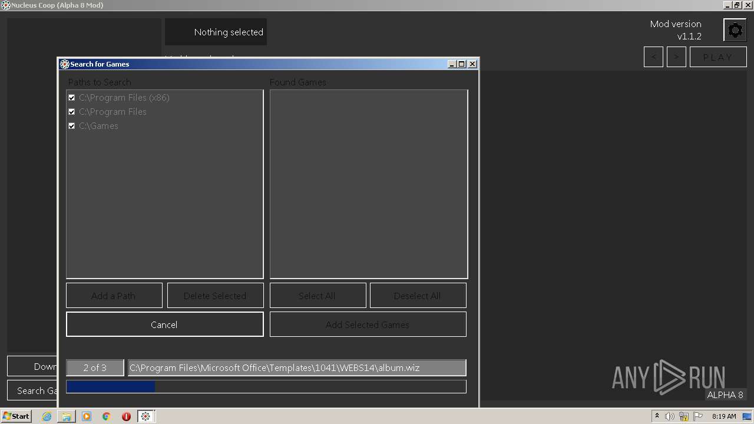Uncheck the C:\Program Files (x86) path checkbox
The image size is (754, 424).
tap(72, 98)
